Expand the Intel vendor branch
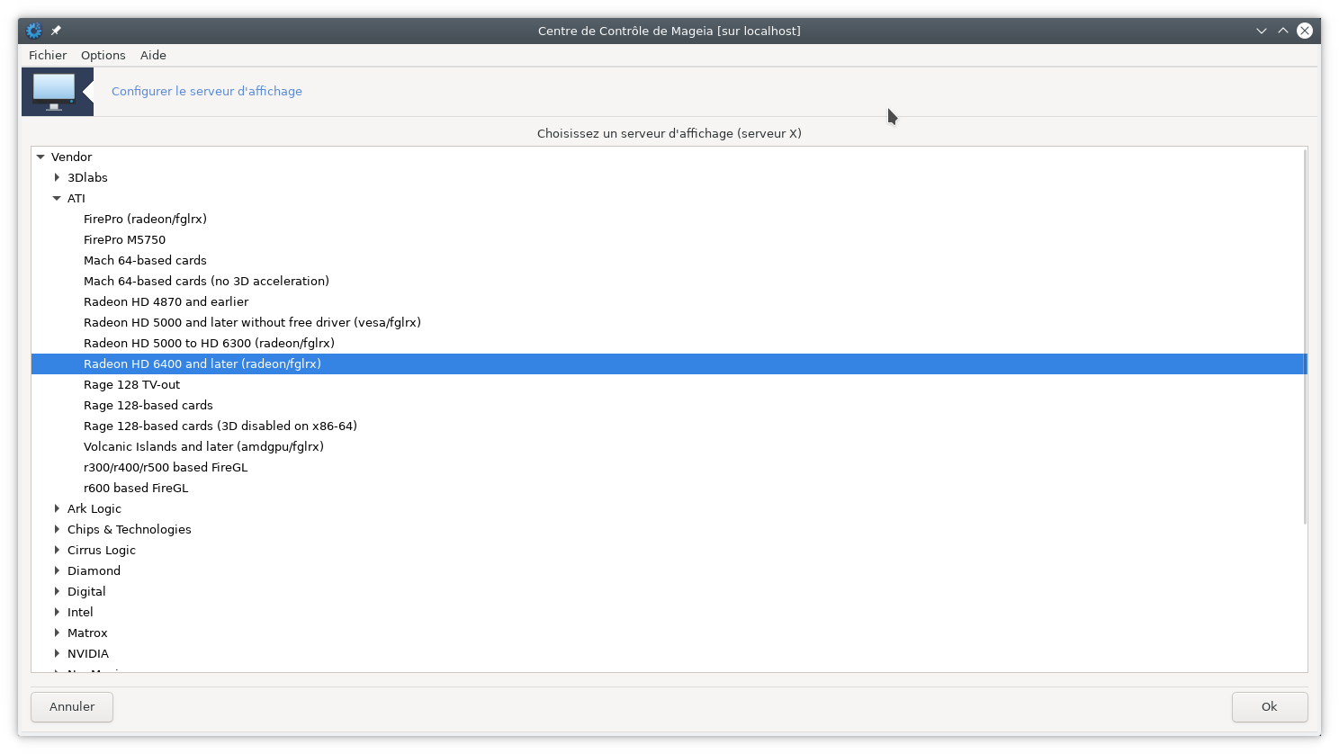 click(x=57, y=612)
